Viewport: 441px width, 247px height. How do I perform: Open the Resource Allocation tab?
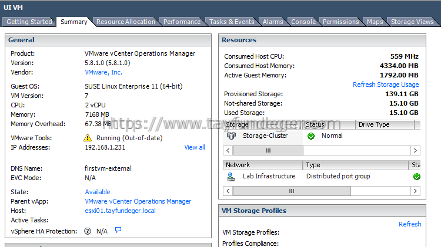[x=126, y=22]
